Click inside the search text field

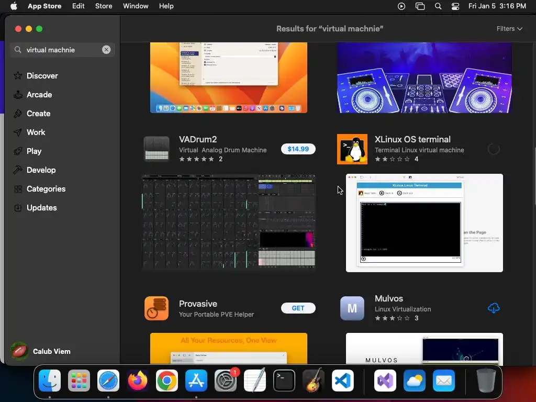(x=62, y=50)
